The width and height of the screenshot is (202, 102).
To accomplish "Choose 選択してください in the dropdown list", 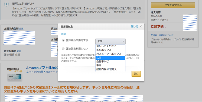I will click(110, 46).
